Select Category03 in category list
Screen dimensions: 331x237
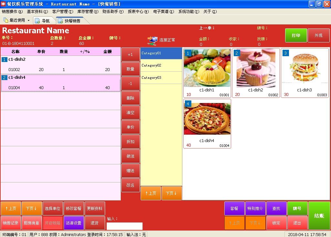[161, 78]
